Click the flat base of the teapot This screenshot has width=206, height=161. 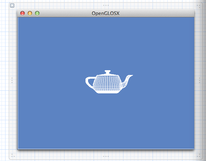[x=108, y=92]
